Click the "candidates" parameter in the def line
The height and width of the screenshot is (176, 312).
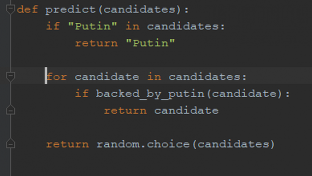click(140, 9)
